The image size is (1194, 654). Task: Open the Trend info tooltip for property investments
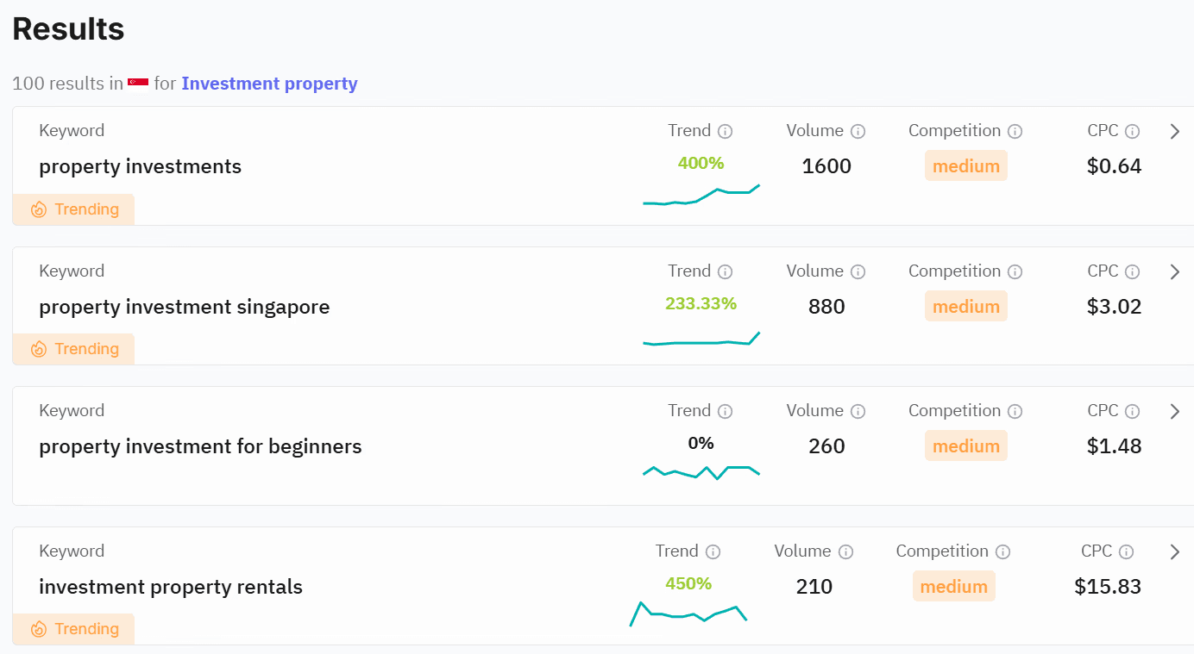726,131
